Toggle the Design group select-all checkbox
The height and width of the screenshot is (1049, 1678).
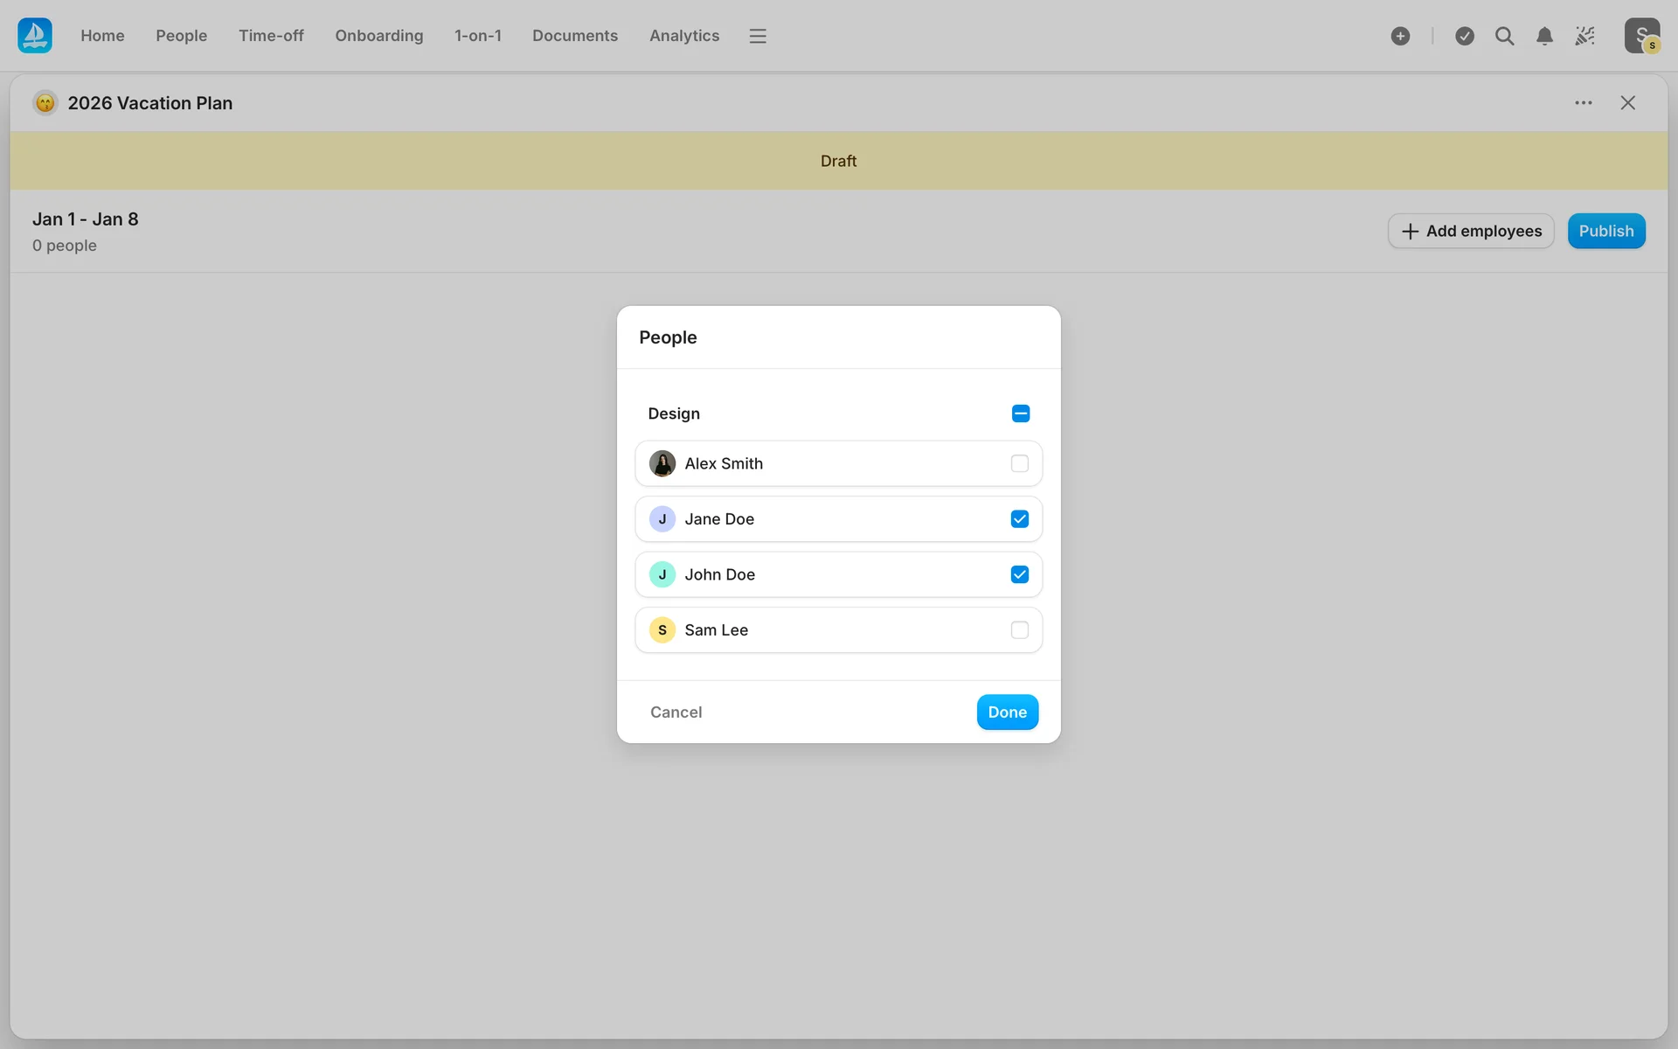(x=1020, y=413)
